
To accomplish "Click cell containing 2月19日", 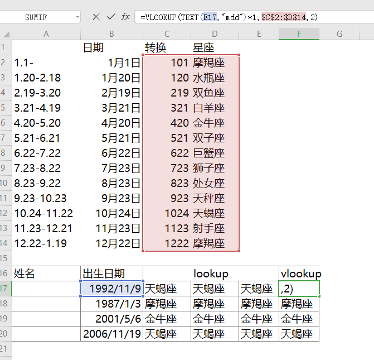I will (x=111, y=93).
